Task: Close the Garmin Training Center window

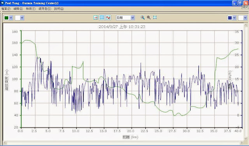Action: [245, 3]
